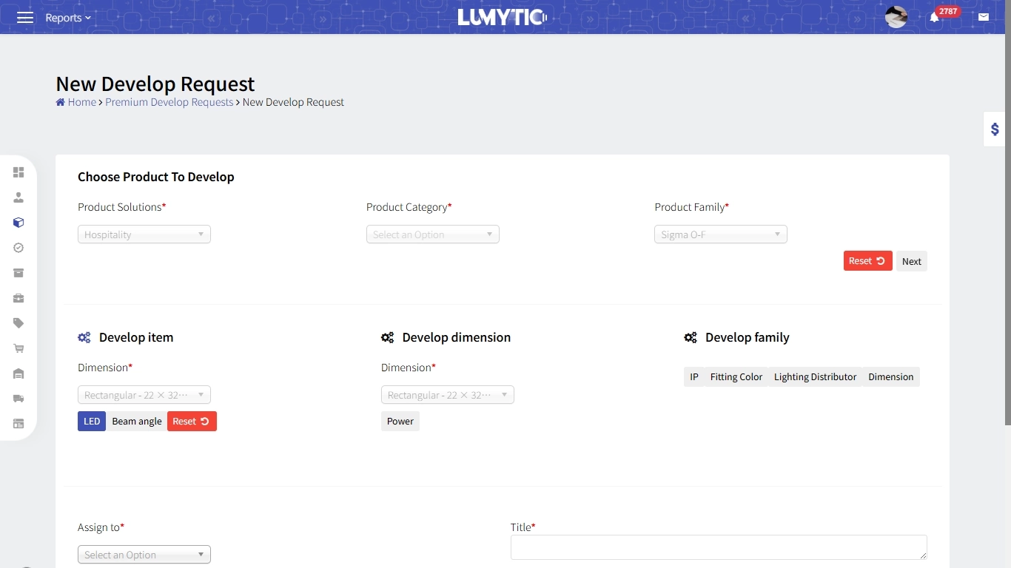Open the briefcase icon in the sidebar

19,298
